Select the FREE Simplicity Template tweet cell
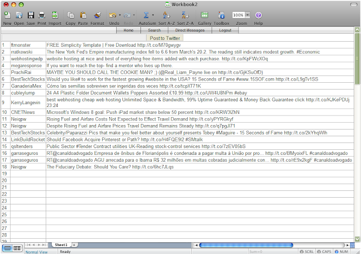Viewport: 361px width, 254px height. pos(200,45)
